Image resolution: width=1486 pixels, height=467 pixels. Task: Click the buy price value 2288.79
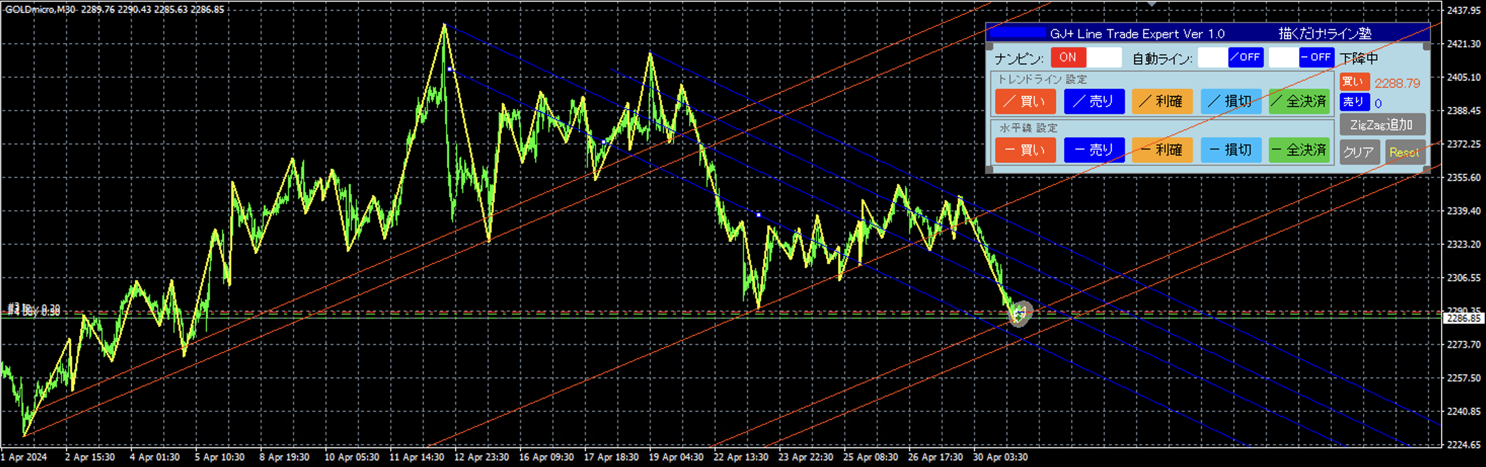(1397, 83)
